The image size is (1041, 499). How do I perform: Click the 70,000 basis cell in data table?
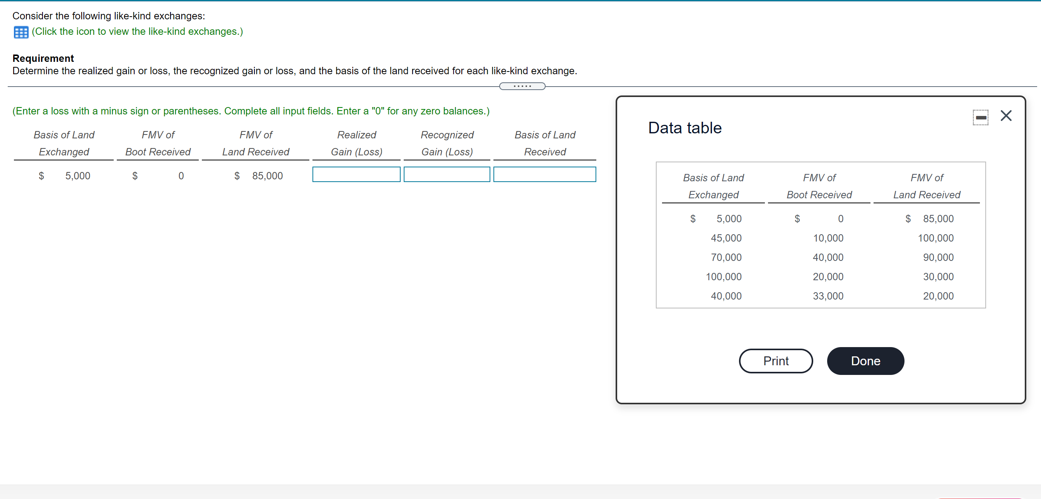(x=726, y=257)
